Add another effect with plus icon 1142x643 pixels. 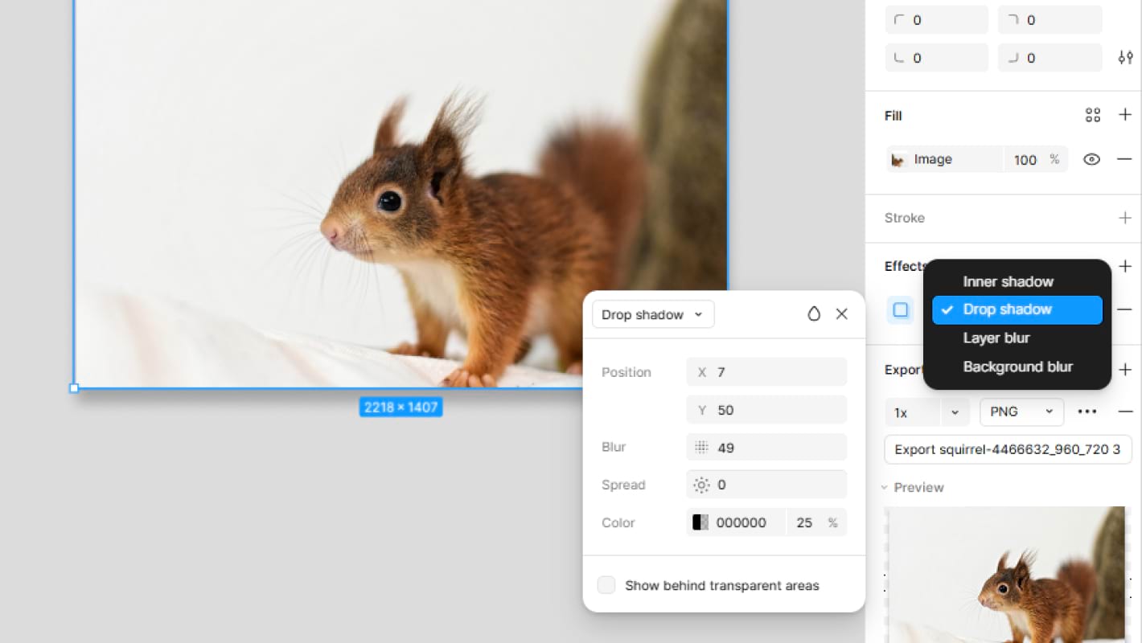pos(1125,266)
